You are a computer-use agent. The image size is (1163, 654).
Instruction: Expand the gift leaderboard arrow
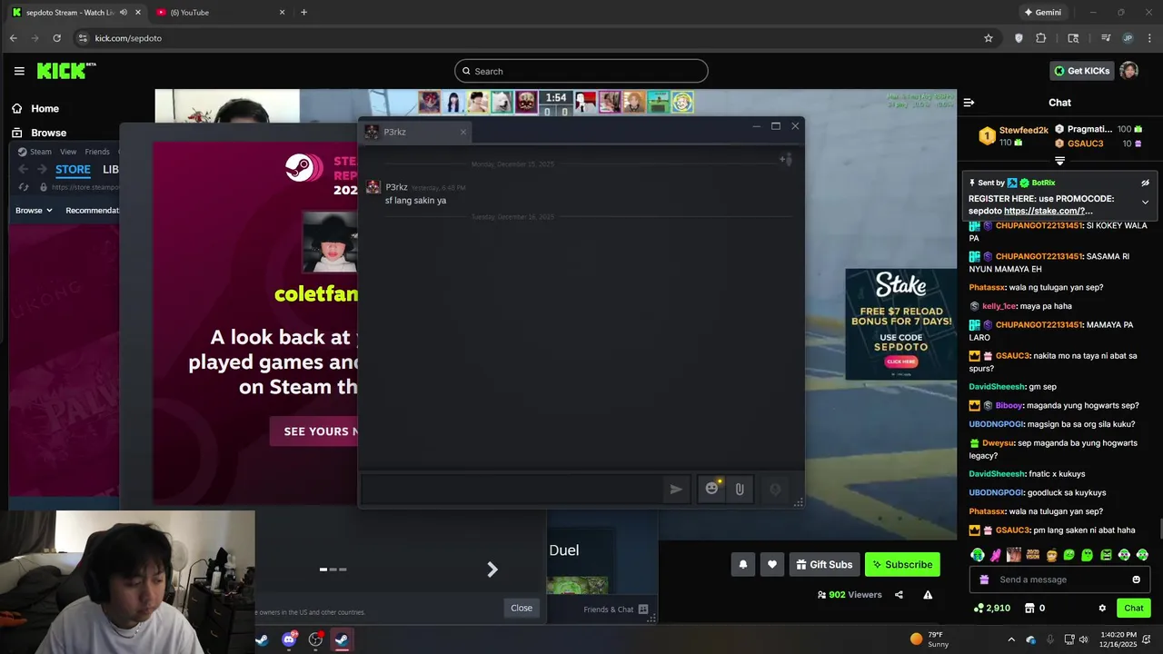(1059, 161)
